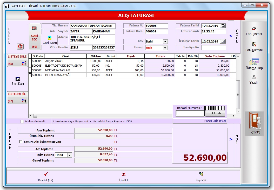Click the Adresi text box
Screen dimensions: 274x190
point(93,40)
